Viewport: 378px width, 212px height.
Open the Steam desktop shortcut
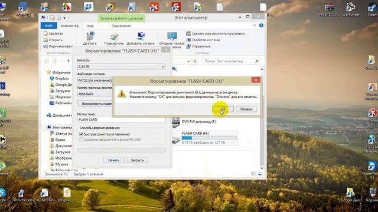pos(373,9)
